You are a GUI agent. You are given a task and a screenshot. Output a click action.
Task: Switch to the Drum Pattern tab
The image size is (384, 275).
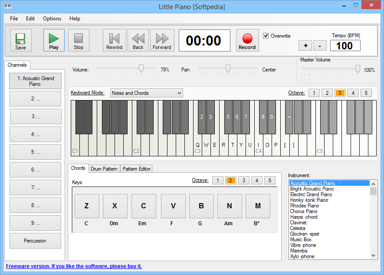(x=104, y=168)
